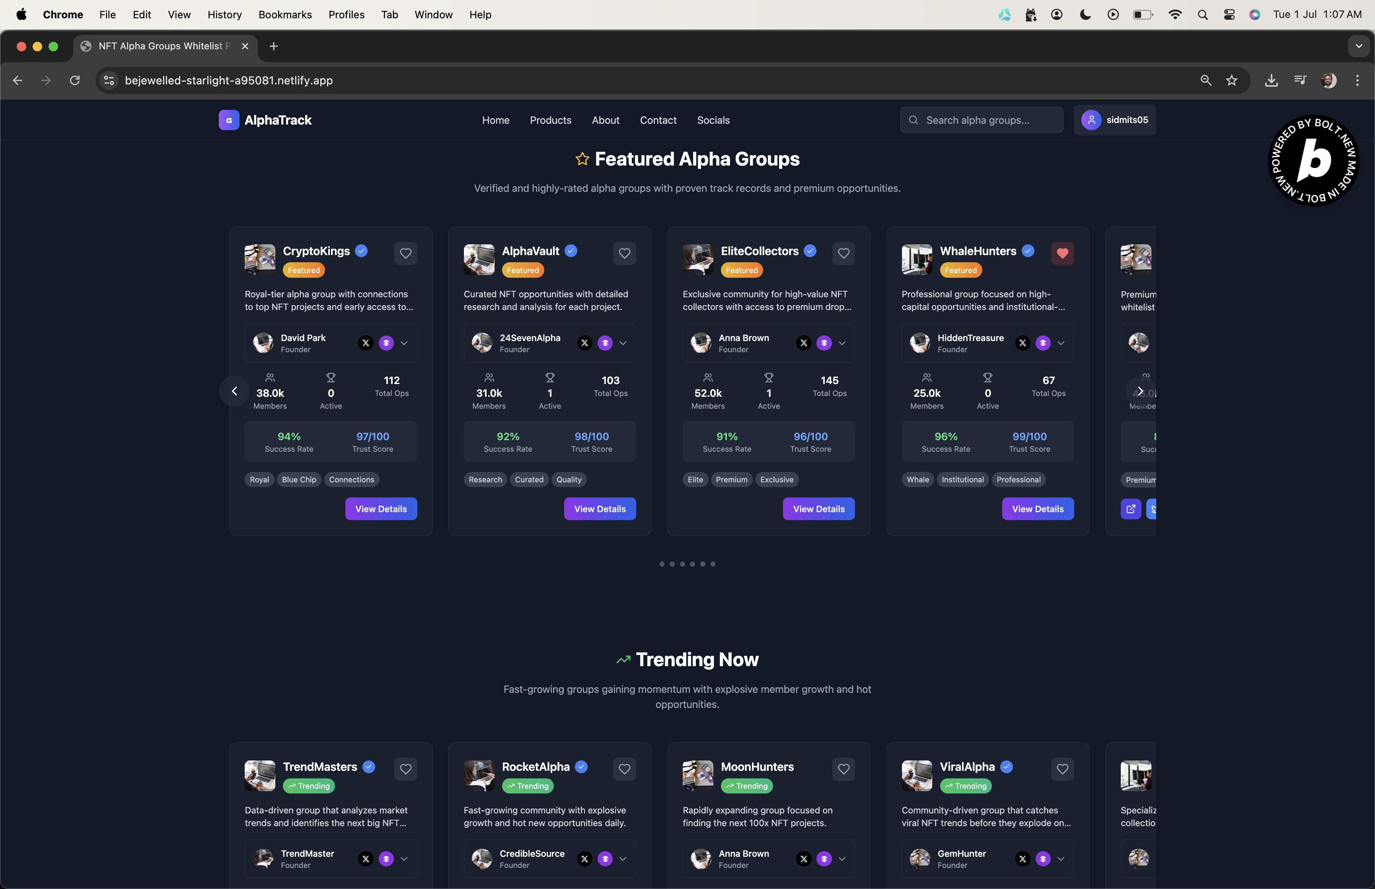Click sidmits05 user avatar icon

coord(1091,120)
